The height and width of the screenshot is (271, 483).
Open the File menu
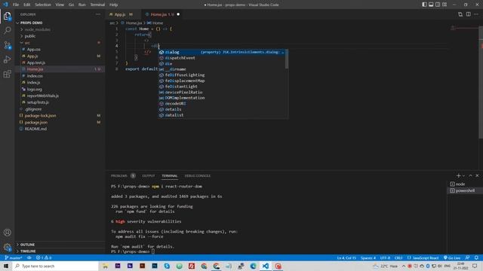(x=16, y=5)
